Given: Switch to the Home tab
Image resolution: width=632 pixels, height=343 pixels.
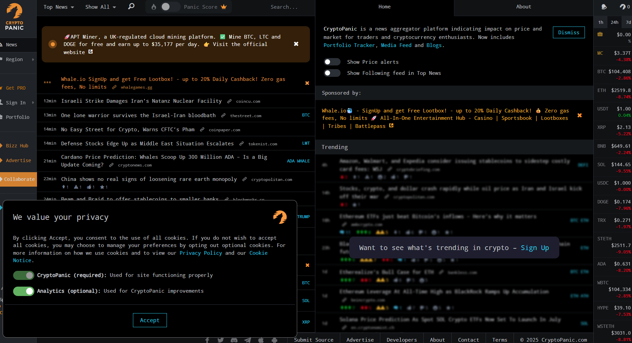Looking at the screenshot, I should tap(384, 7).
